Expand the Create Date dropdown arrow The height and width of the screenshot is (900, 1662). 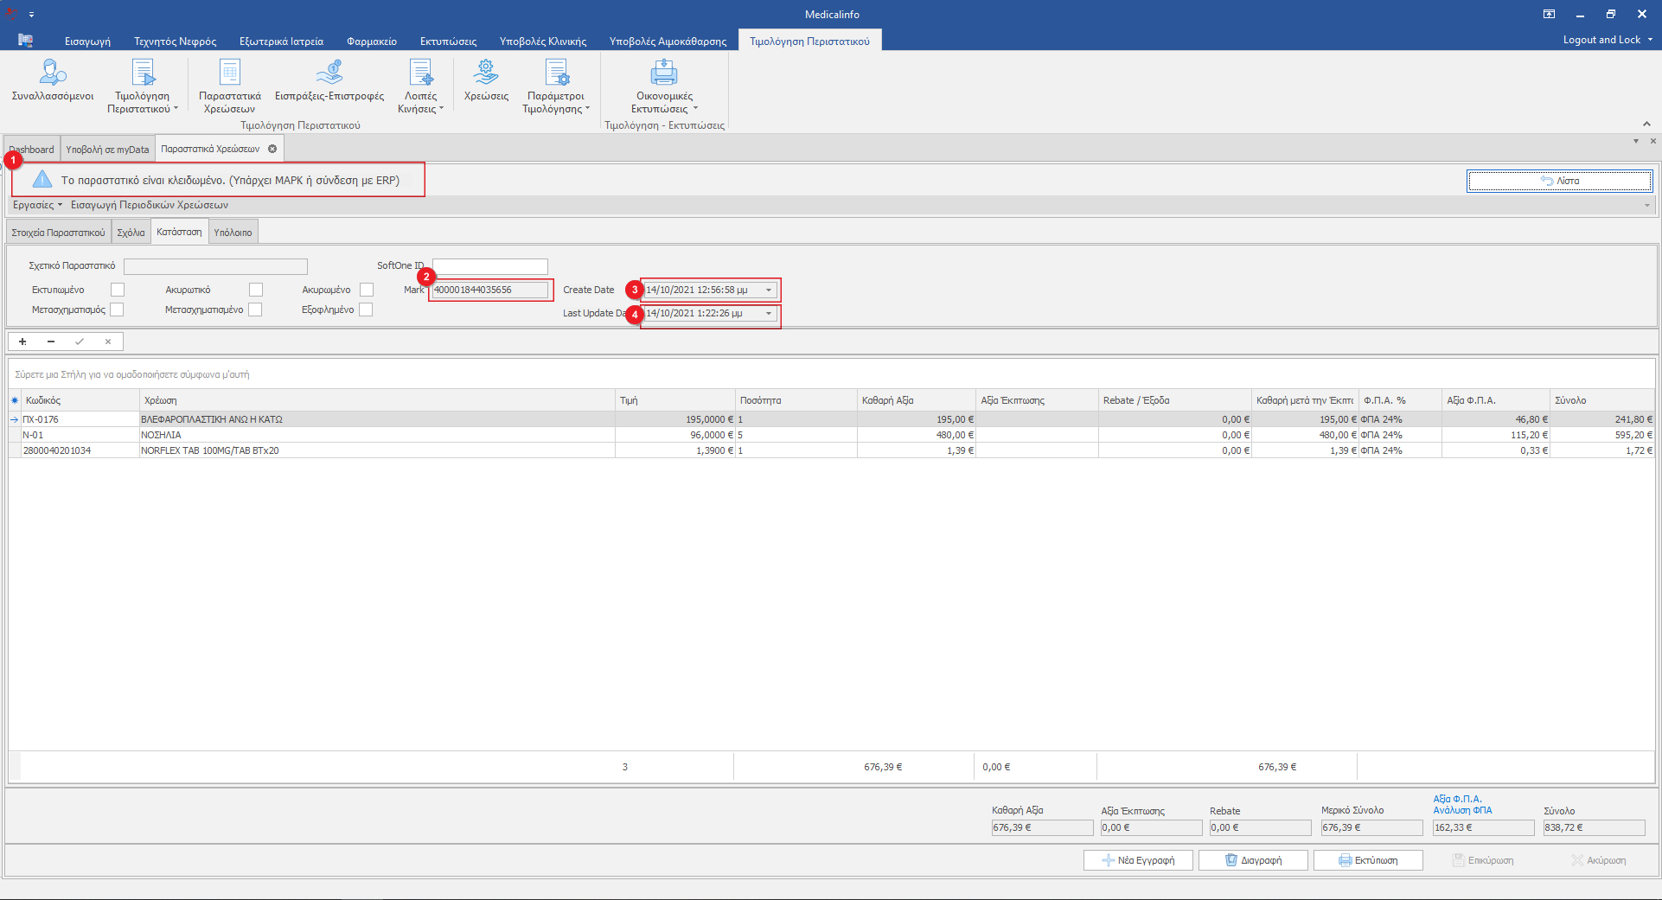point(768,290)
